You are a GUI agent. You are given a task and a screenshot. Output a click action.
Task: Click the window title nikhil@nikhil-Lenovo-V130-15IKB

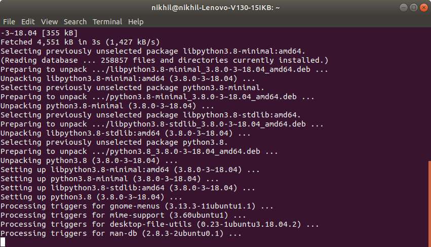[x=215, y=7]
